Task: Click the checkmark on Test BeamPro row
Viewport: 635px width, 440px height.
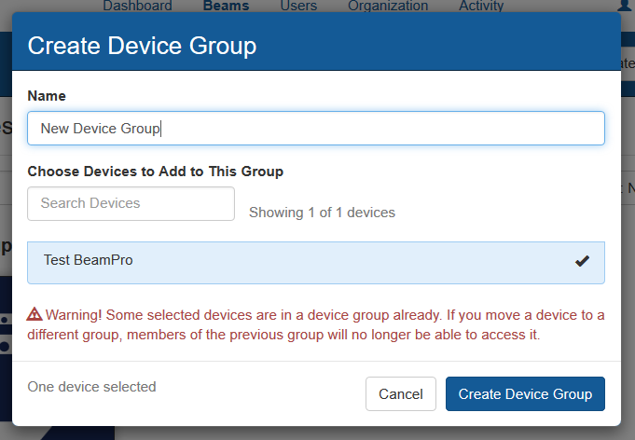Action: (x=582, y=261)
